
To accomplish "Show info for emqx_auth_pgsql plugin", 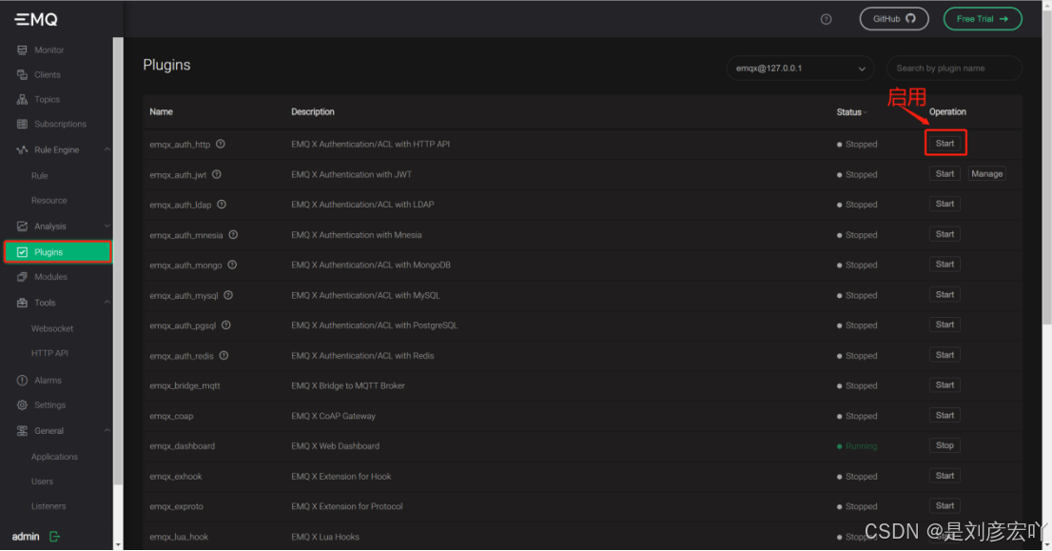I will point(226,325).
